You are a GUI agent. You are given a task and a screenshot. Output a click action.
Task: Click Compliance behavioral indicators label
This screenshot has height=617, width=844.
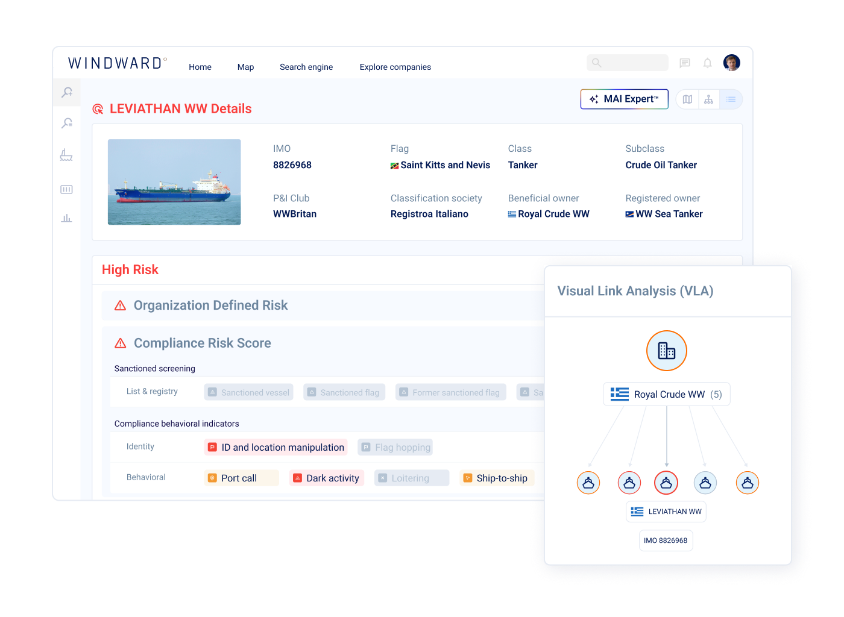(177, 424)
